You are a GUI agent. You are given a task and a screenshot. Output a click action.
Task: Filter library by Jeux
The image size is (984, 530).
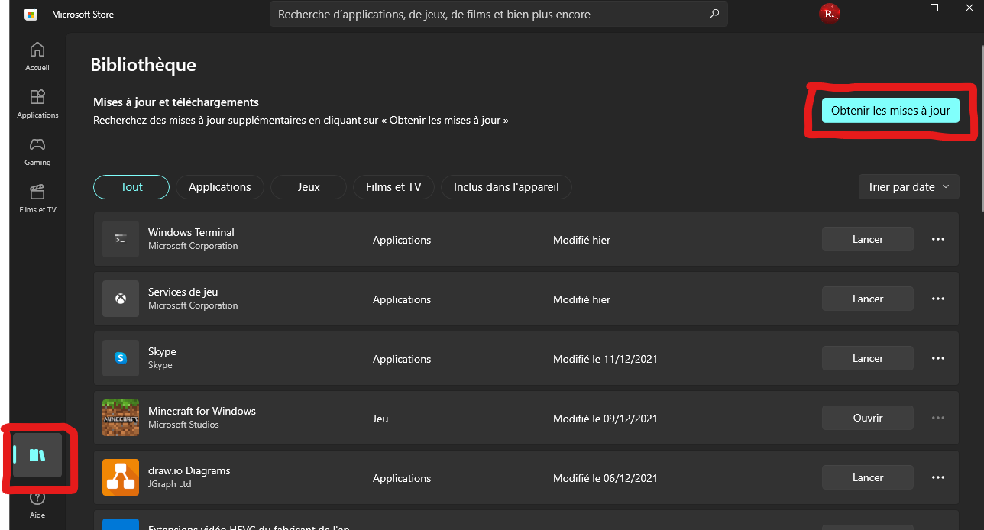tap(309, 187)
